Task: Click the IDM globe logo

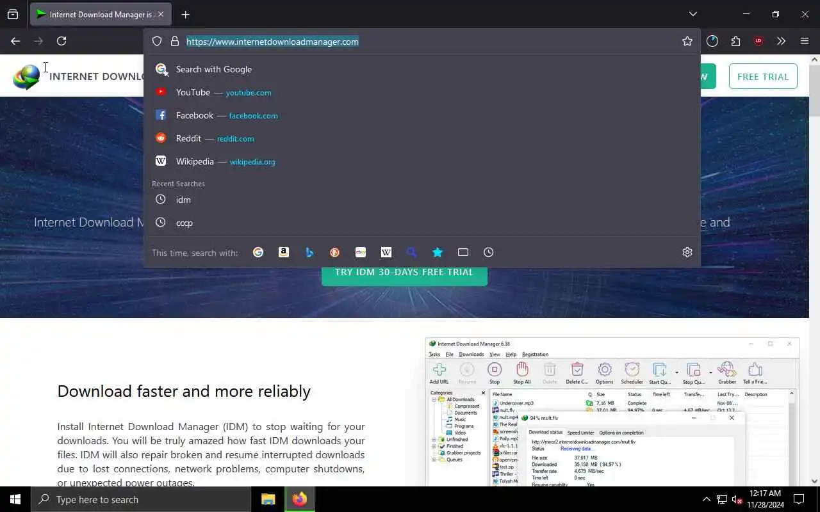Action: pos(26,77)
